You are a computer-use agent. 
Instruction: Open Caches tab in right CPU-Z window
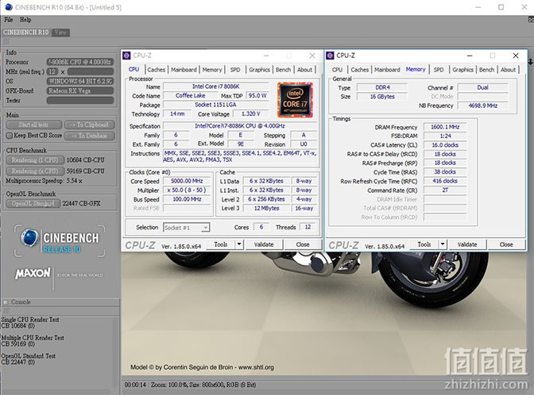[360, 70]
